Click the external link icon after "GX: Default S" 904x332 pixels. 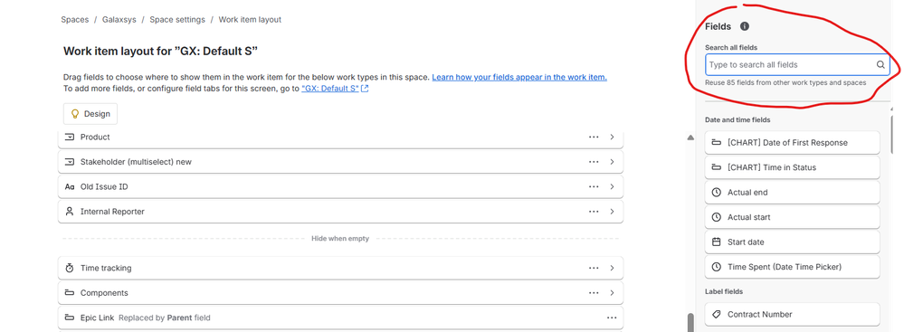(365, 90)
